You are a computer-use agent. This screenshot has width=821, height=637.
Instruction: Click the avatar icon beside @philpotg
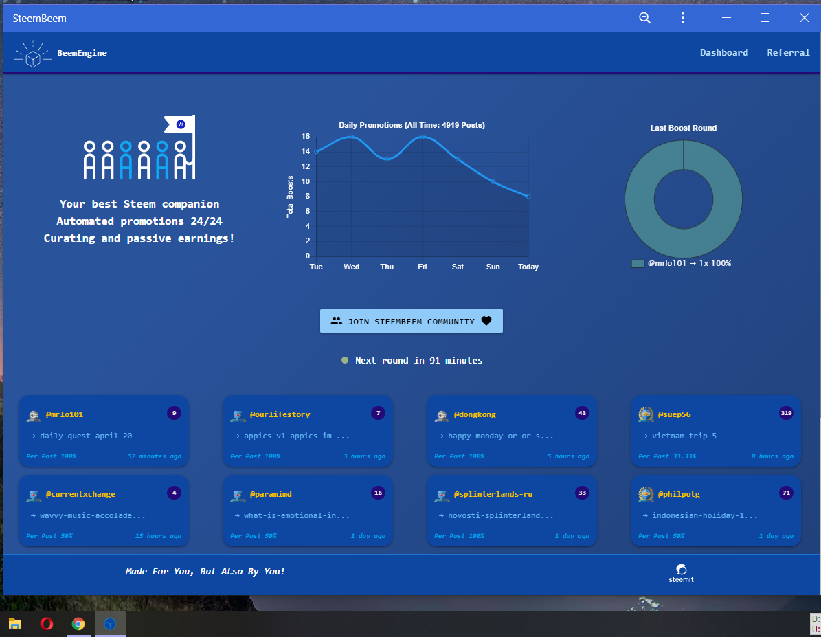click(646, 494)
